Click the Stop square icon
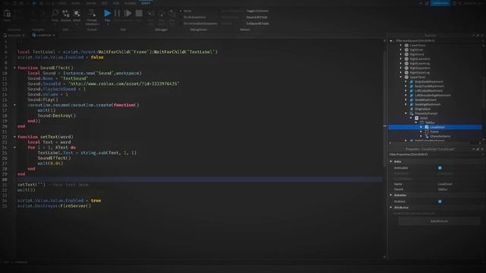The image size is (486, 273). click(139, 14)
